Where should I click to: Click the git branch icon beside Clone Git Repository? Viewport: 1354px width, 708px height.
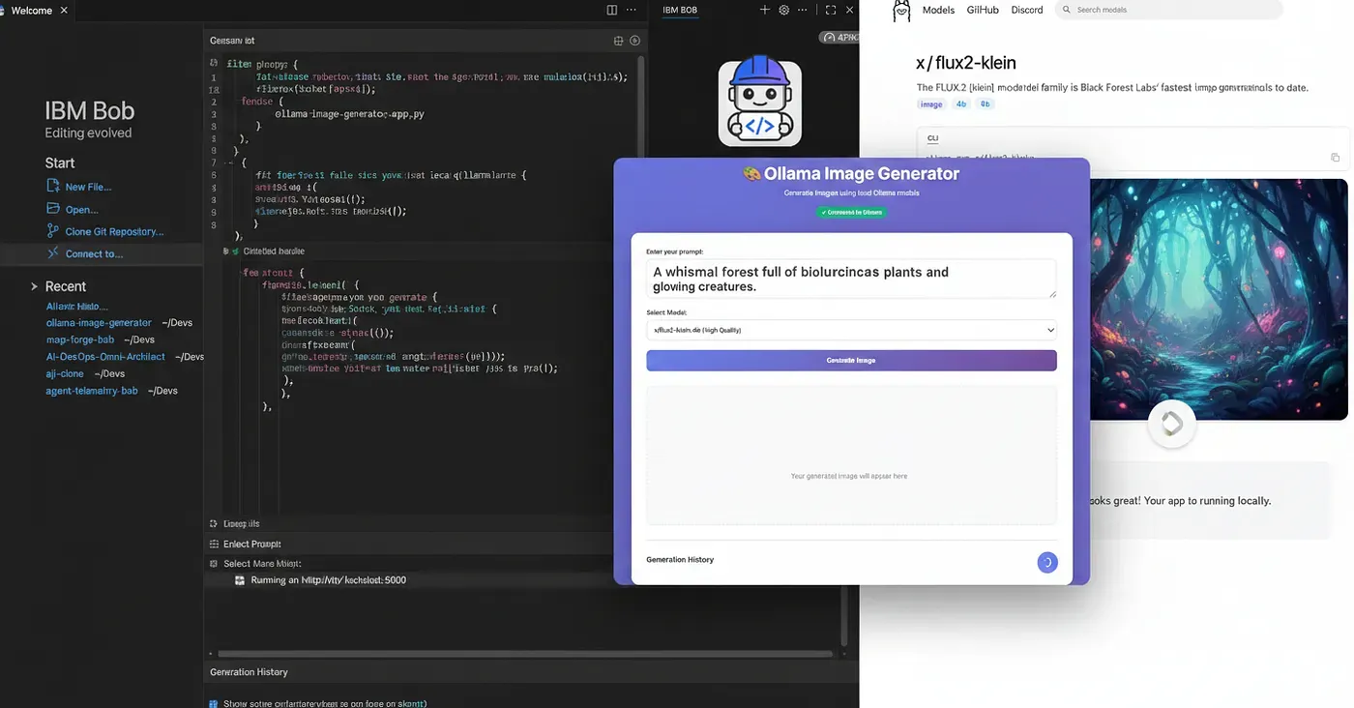[53, 231]
